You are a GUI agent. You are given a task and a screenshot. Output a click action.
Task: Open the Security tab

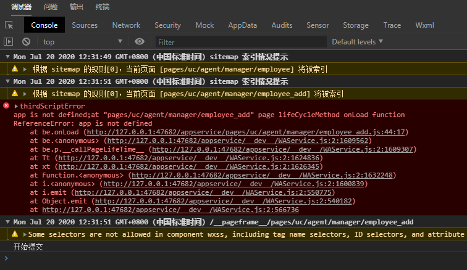(167, 25)
